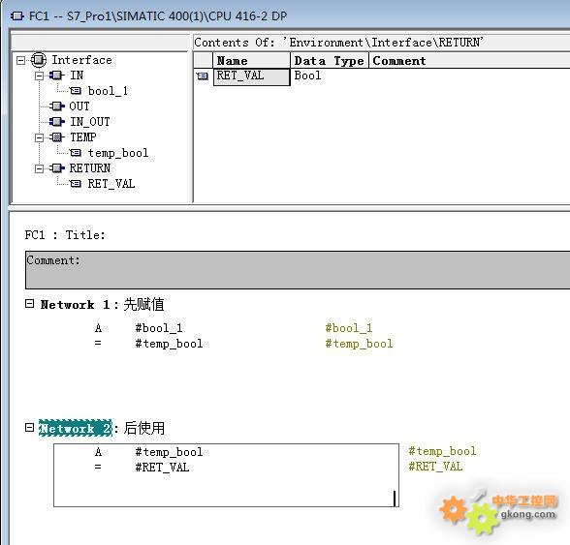This screenshot has width=570, height=545.
Task: Collapse the RETURN tree node
Action: (39, 168)
